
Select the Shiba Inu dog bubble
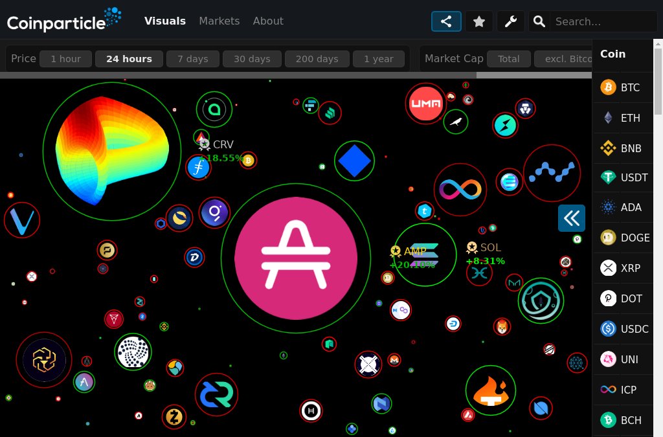coord(502,327)
